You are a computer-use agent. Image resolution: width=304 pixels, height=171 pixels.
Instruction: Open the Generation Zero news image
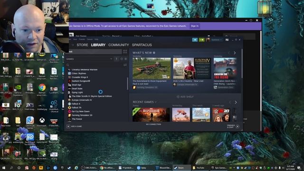tap(225, 68)
